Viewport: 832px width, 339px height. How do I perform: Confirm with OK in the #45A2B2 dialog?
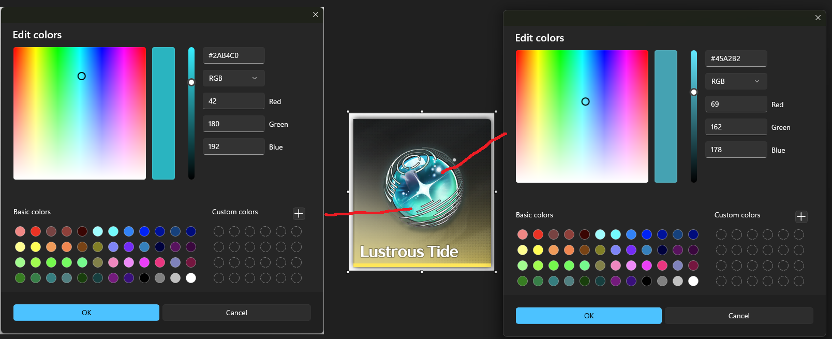(x=589, y=316)
